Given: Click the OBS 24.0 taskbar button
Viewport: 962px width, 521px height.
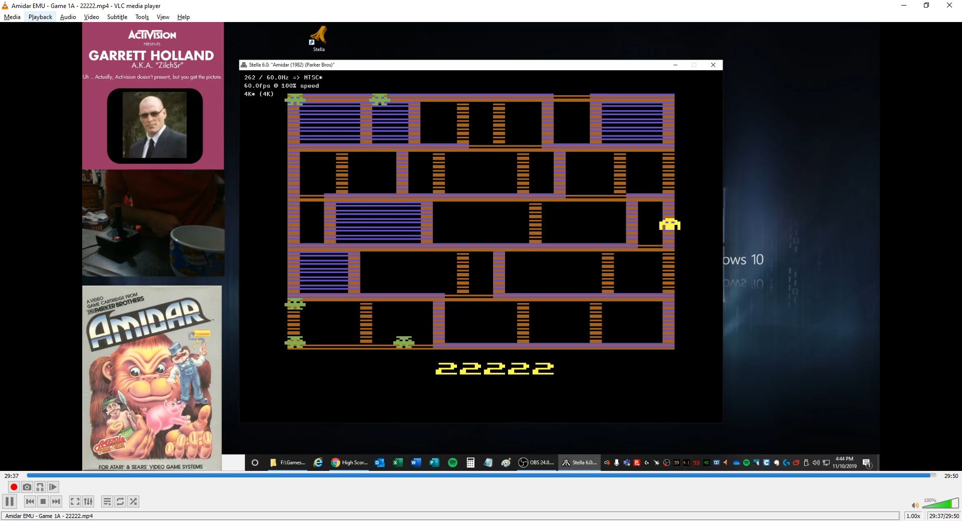Looking at the screenshot, I should [536, 462].
